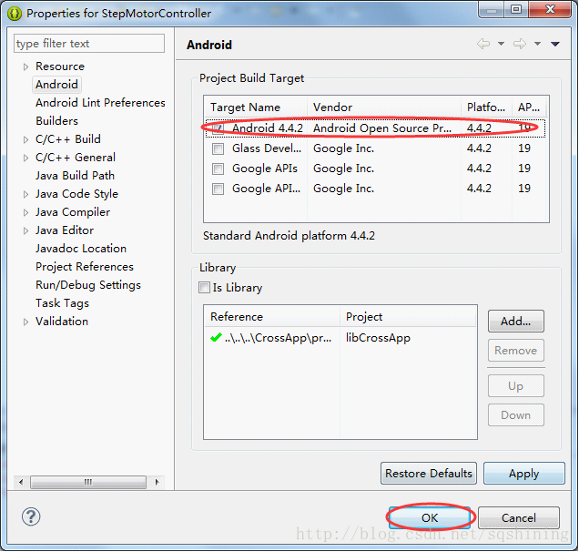
Task: Click the Add... library button
Action: click(x=515, y=321)
